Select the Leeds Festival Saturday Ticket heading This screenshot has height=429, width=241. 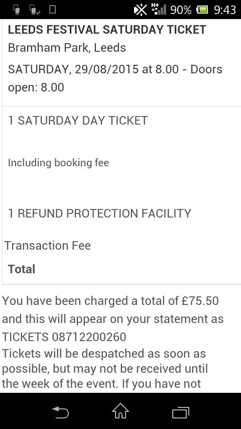[x=107, y=30]
